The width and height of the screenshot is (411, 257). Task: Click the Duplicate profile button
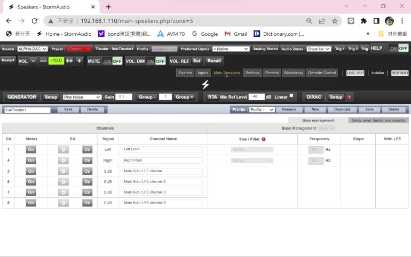click(x=342, y=109)
